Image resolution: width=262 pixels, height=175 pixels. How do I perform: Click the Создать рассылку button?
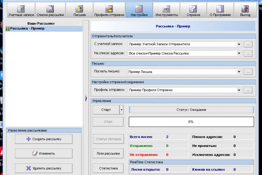coord(44,139)
